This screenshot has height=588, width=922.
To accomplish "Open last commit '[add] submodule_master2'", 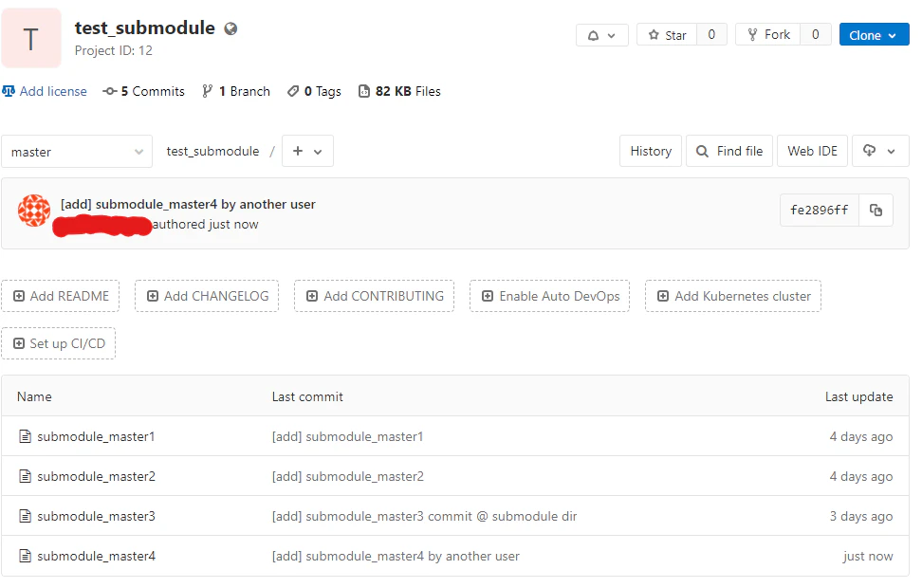I will (x=348, y=476).
